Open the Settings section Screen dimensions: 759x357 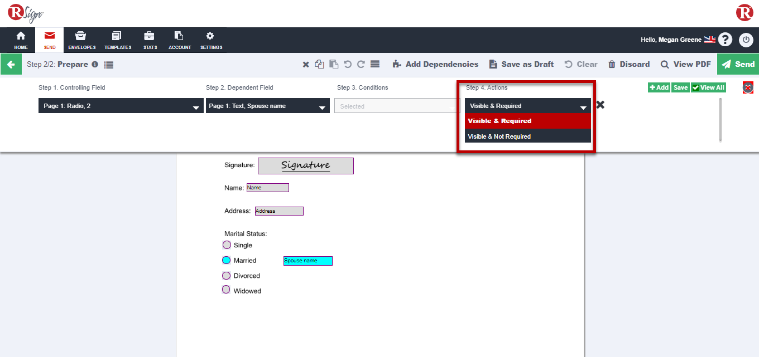pos(211,40)
